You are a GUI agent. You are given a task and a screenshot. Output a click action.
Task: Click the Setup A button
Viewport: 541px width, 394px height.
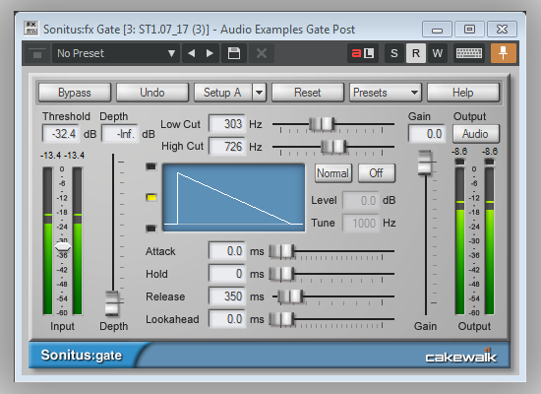click(x=223, y=93)
